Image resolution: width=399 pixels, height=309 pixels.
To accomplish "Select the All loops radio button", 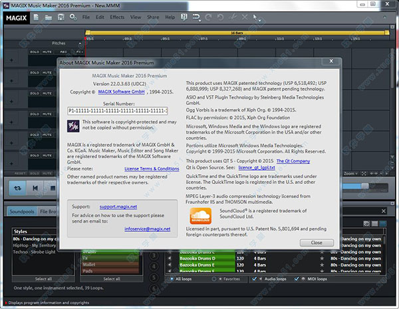I will click(x=172, y=279).
